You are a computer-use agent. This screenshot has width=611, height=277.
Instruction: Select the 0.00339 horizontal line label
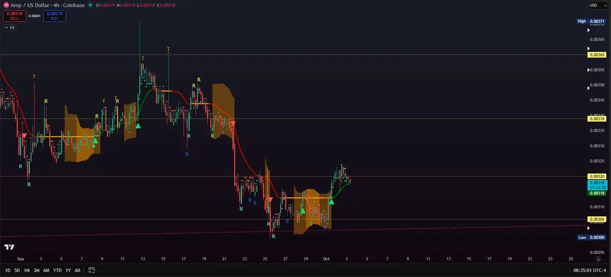point(597,118)
